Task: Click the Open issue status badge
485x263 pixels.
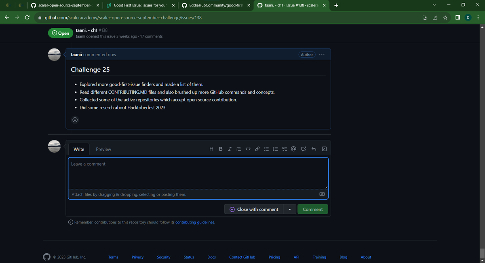Action: 61,33
